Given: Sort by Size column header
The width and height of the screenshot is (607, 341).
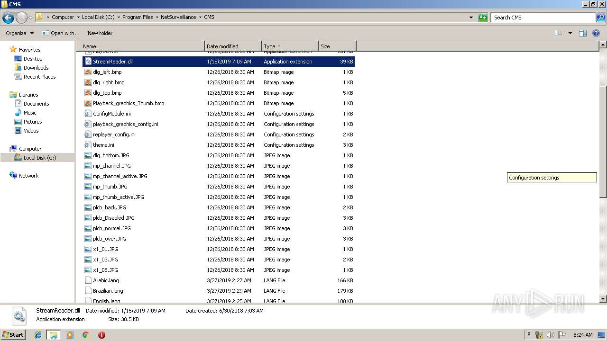Looking at the screenshot, I should (337, 46).
